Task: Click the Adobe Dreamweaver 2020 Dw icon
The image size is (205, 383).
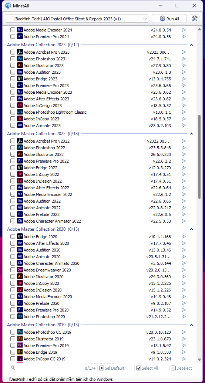Action: click(x=20, y=270)
